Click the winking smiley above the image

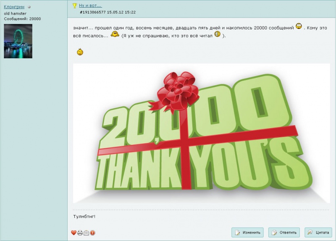[x=80, y=52]
